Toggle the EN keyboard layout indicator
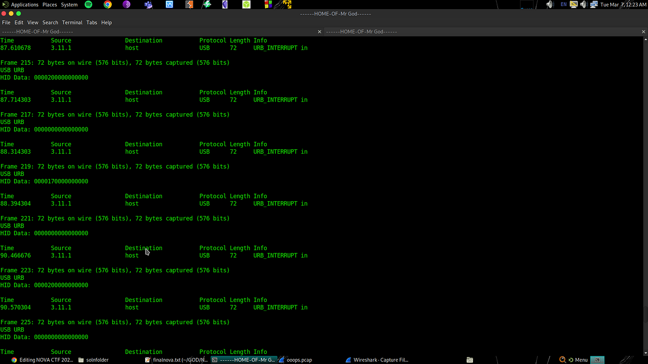The height and width of the screenshot is (364, 648). click(564, 4)
